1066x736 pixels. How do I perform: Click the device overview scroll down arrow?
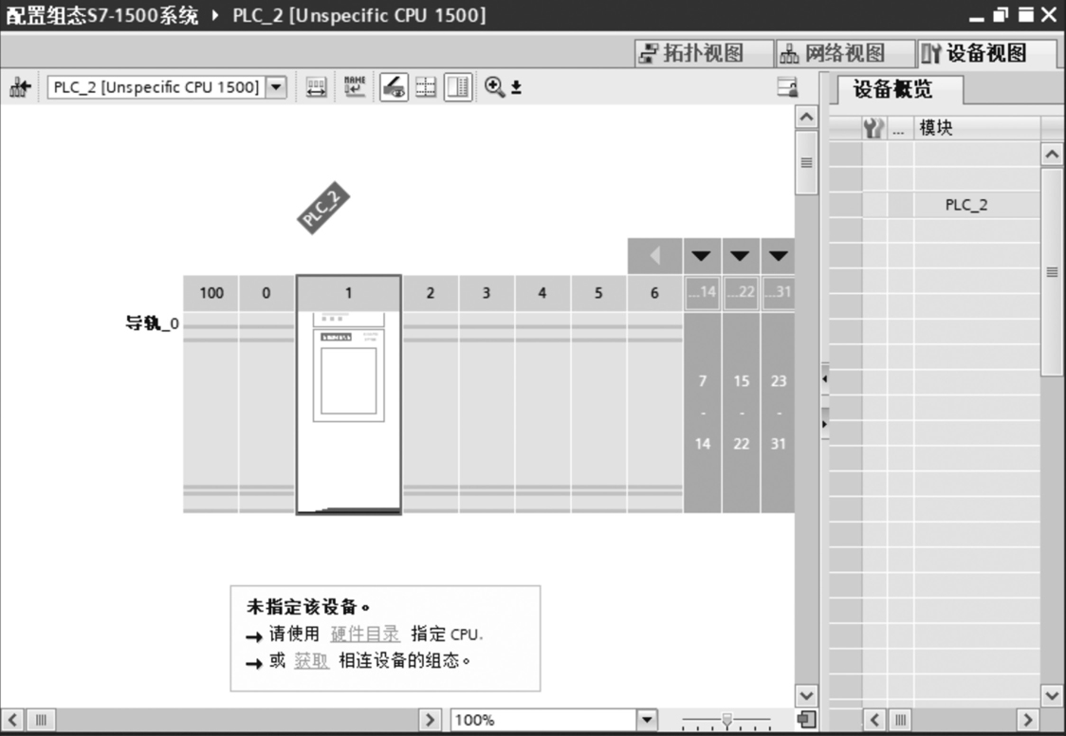(1052, 695)
